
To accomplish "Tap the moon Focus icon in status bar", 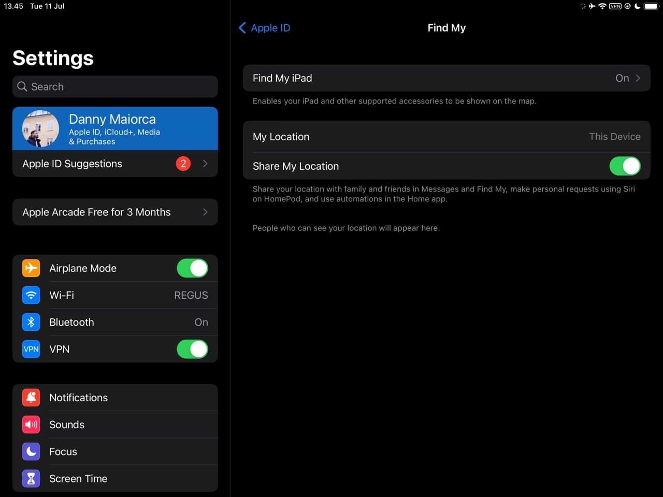I will tap(637, 6).
